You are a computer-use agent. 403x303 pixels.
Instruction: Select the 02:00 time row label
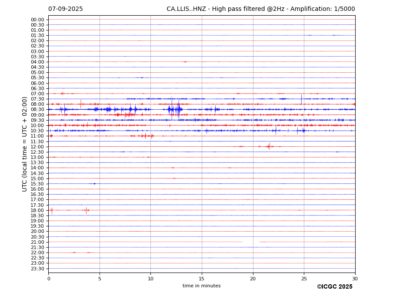click(37, 40)
